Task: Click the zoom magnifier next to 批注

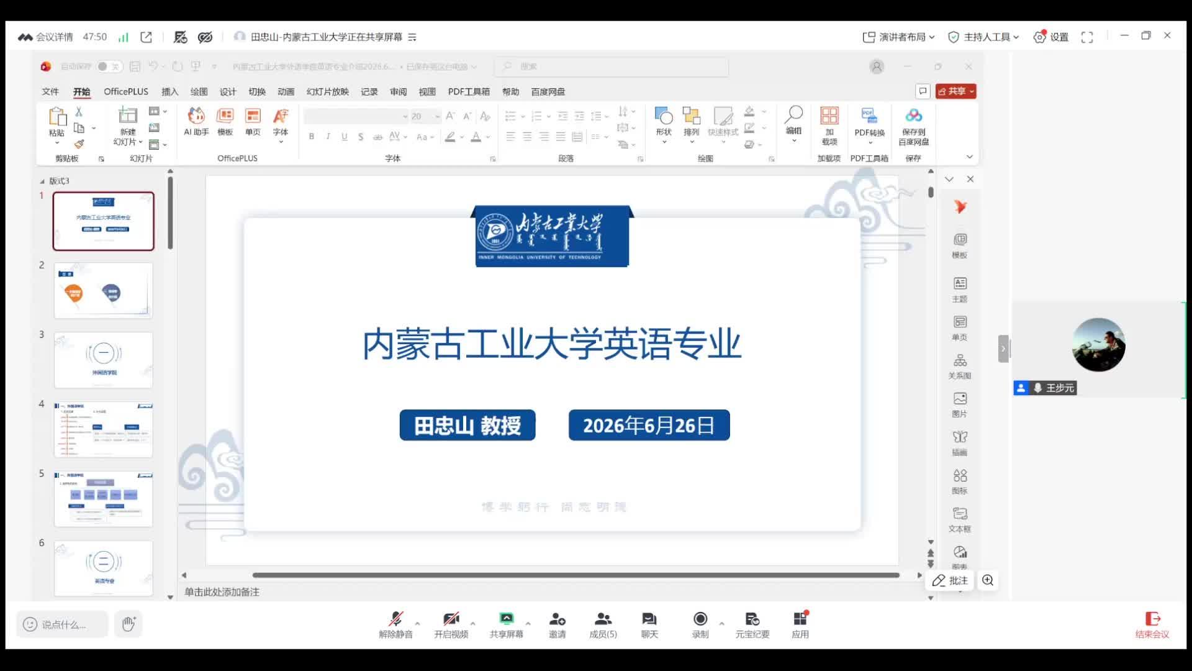Action: pyautogui.click(x=988, y=580)
